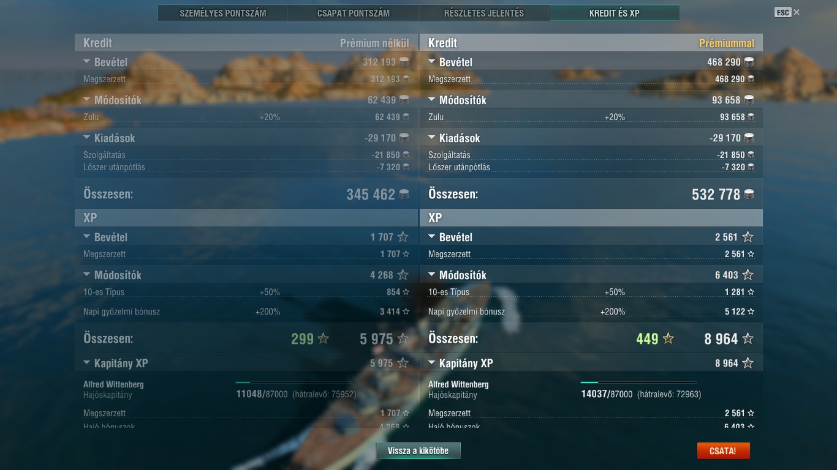837x470 pixels.
Task: Open the Részletes jelentés tab
Action: click(484, 13)
